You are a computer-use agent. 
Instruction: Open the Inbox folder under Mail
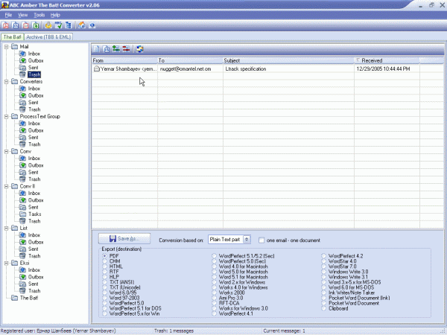34,54
